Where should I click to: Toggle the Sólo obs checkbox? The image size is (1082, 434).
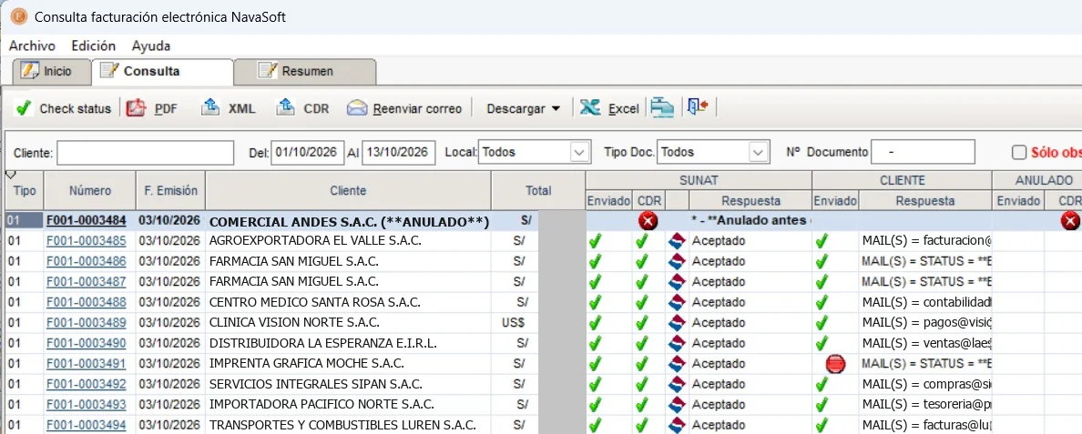(1018, 152)
